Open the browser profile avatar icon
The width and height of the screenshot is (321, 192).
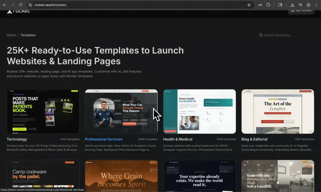click(308, 5)
